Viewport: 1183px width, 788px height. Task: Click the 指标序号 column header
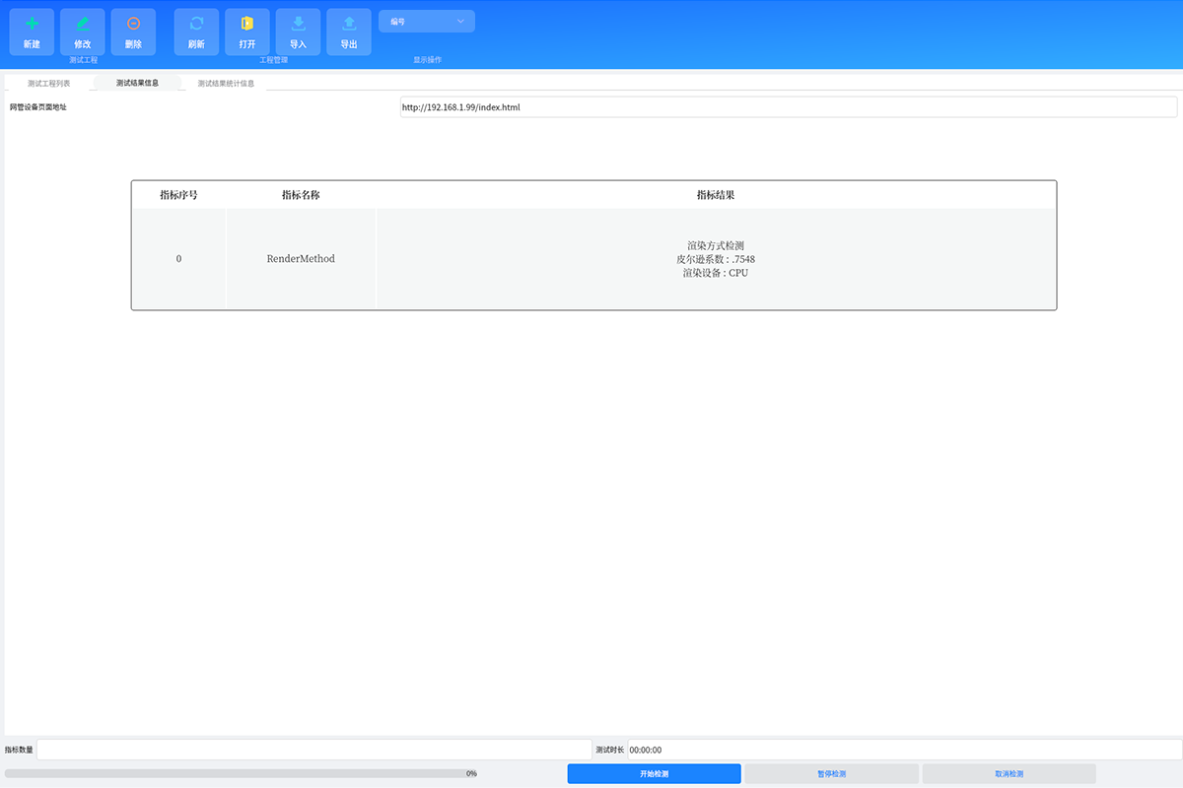coord(178,195)
